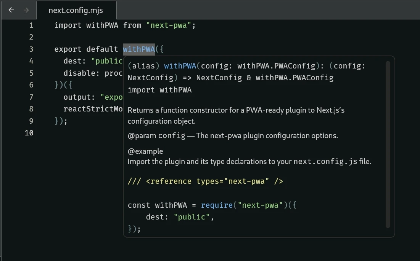
Task: Click withPWA in the hover signature
Action: pos(180,66)
